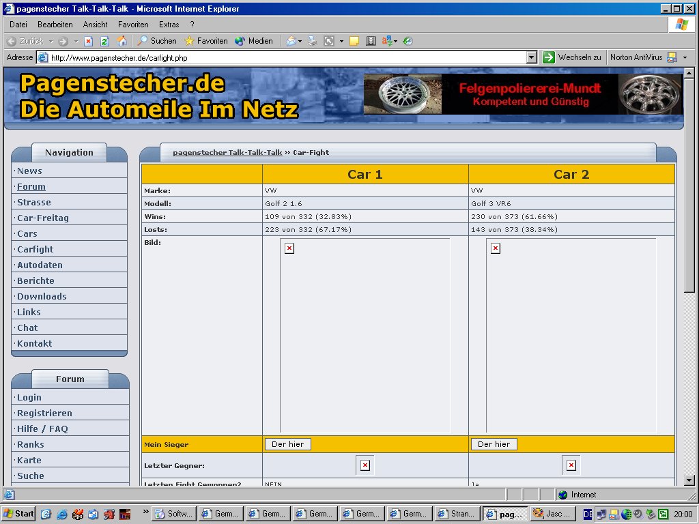Viewport: 699px width, 524px height.
Task: Open the Car-Freitag navigation link
Action: point(43,218)
